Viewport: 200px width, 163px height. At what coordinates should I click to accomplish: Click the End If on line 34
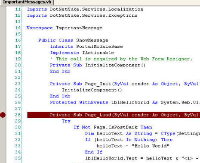(x=94, y=152)
